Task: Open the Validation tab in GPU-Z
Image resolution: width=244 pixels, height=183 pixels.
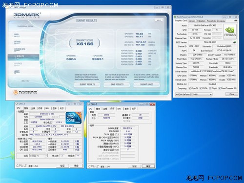Action: [x=201, y=21]
